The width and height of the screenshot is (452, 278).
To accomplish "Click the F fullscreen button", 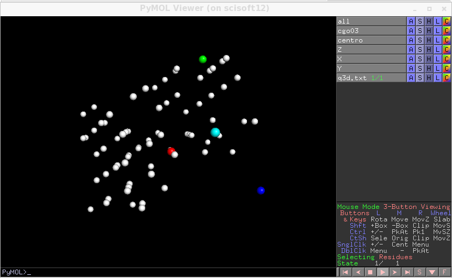I will (x=445, y=272).
